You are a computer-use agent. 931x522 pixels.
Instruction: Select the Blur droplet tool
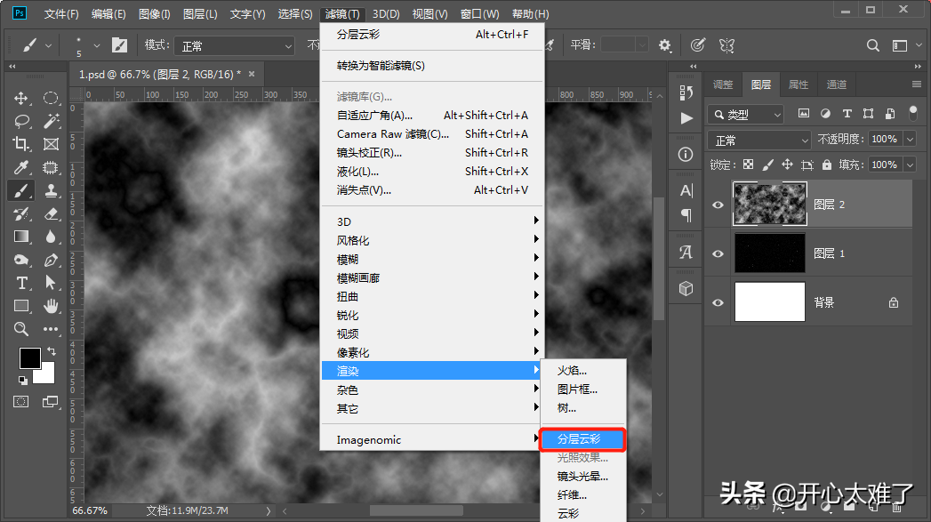[51, 237]
